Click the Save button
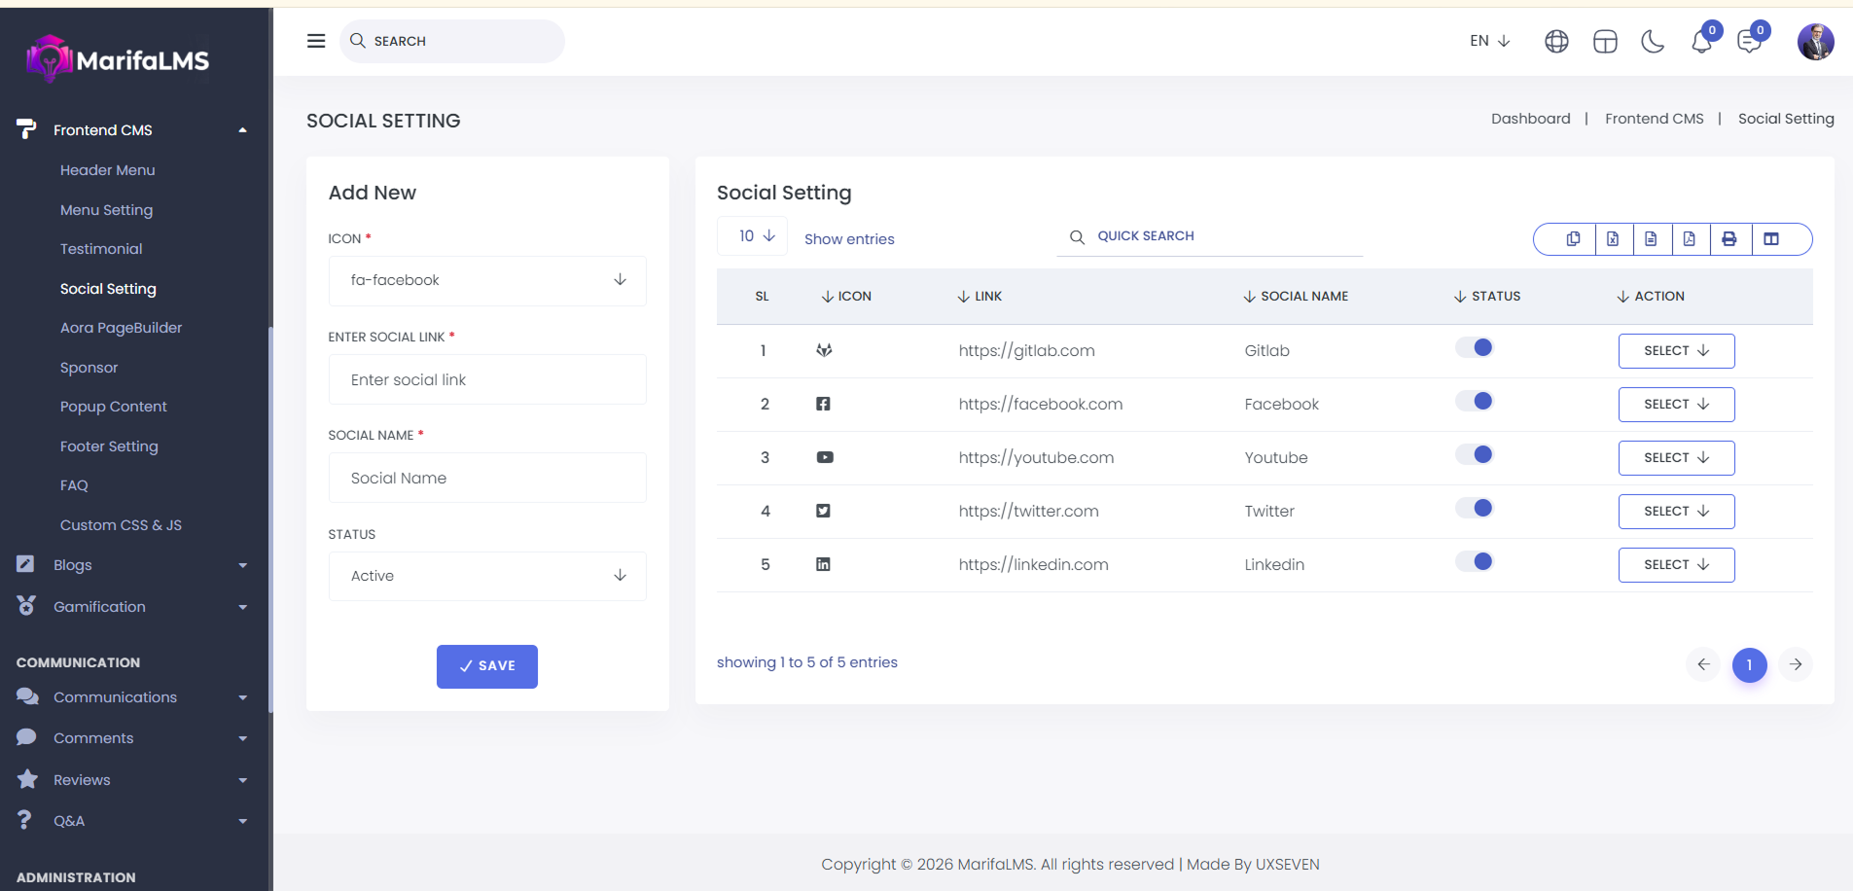 coord(486,666)
